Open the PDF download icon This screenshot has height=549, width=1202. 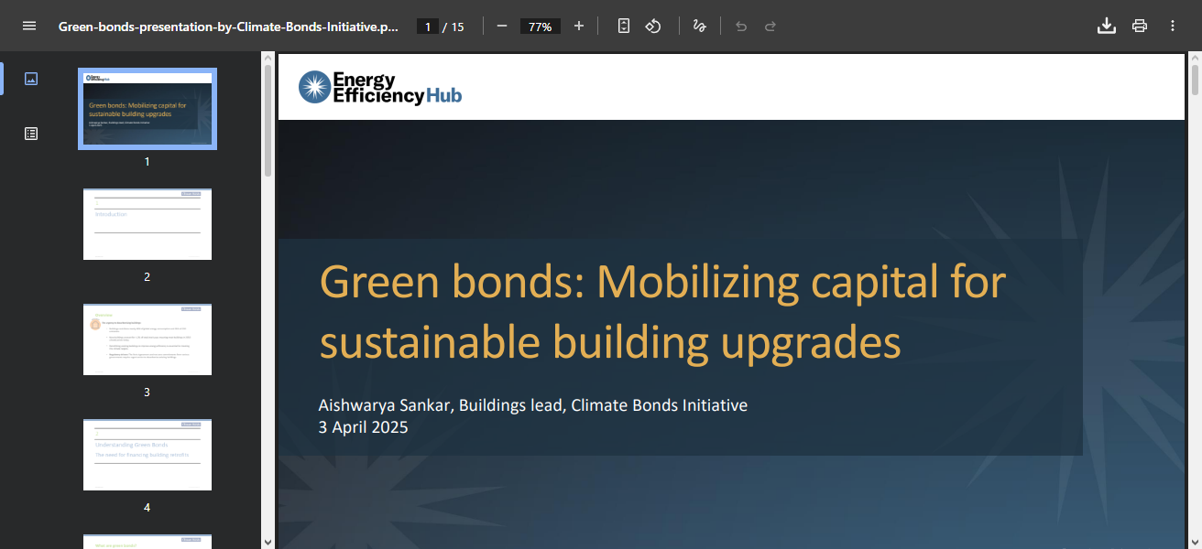(x=1106, y=26)
